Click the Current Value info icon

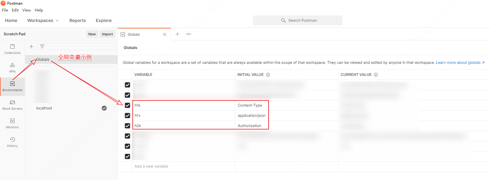pos(376,75)
